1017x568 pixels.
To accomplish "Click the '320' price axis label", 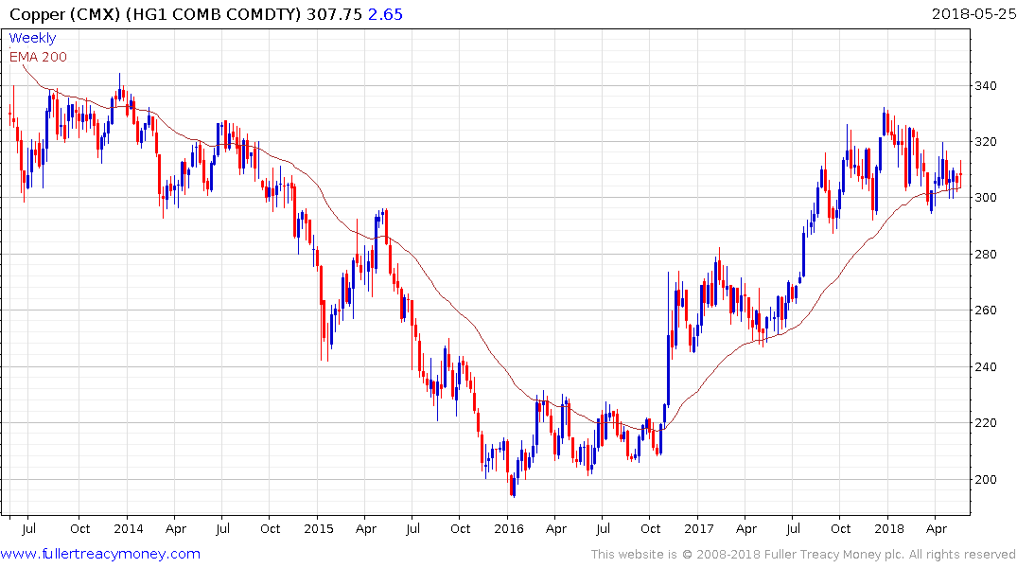I will tap(986, 141).
